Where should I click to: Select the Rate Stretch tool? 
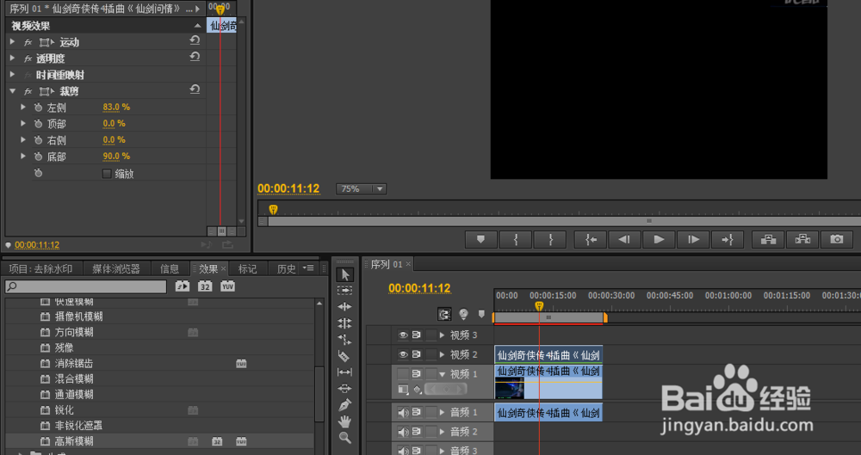(345, 340)
